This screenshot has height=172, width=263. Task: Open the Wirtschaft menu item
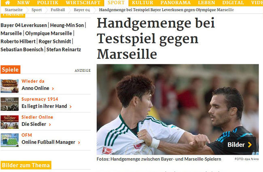83,3
